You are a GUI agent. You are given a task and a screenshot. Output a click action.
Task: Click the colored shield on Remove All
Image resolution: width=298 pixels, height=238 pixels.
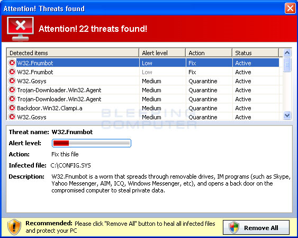point(234,227)
